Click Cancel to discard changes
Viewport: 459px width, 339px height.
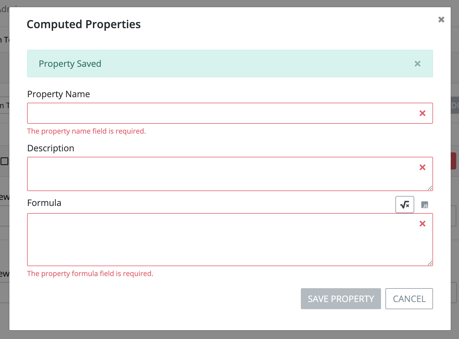[409, 299]
